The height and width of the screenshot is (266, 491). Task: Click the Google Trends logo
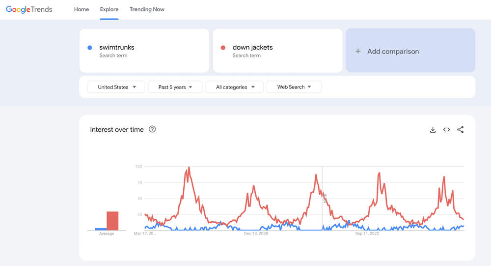click(29, 9)
